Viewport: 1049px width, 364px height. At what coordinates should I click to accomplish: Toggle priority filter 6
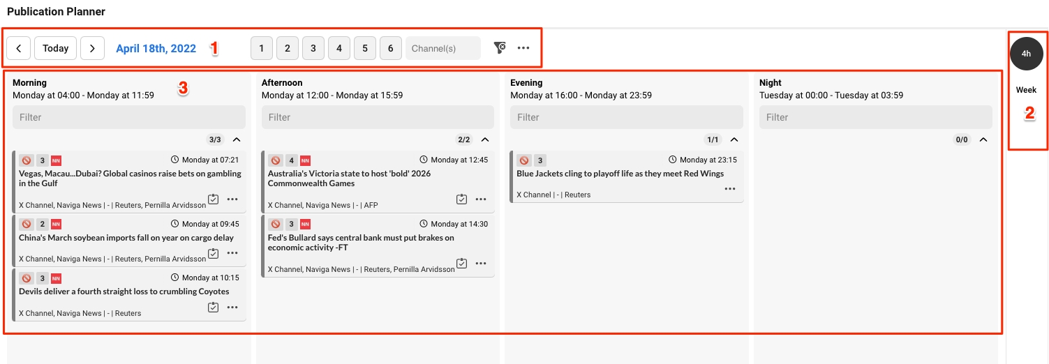click(x=390, y=48)
